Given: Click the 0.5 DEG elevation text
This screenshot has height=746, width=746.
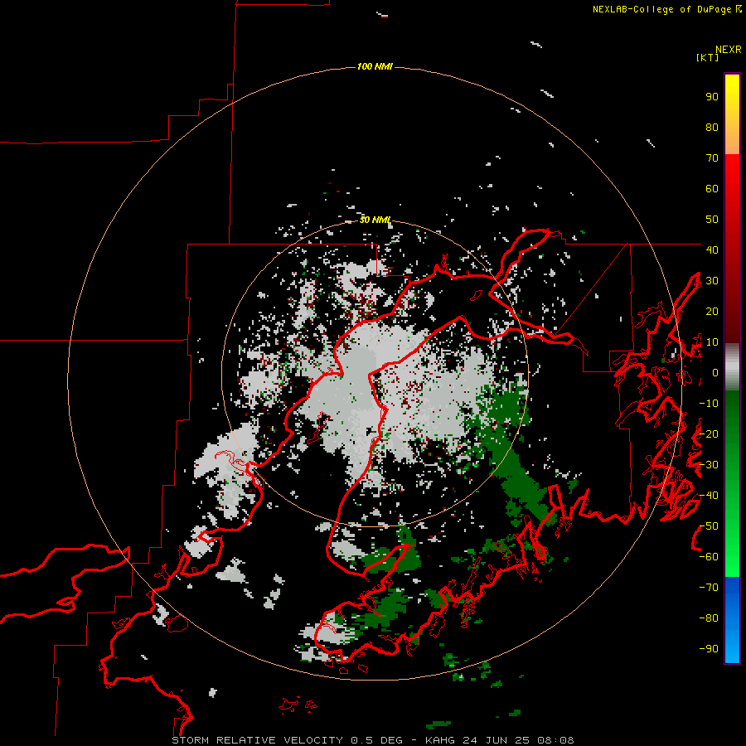Looking at the screenshot, I should click(377, 740).
